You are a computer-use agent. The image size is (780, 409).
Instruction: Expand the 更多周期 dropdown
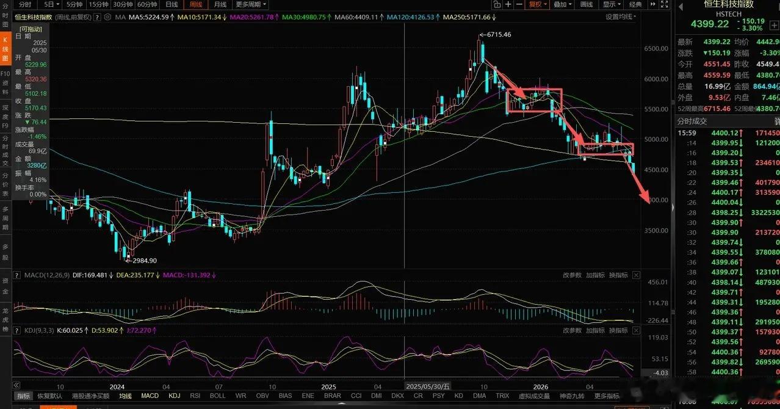pos(252,4)
